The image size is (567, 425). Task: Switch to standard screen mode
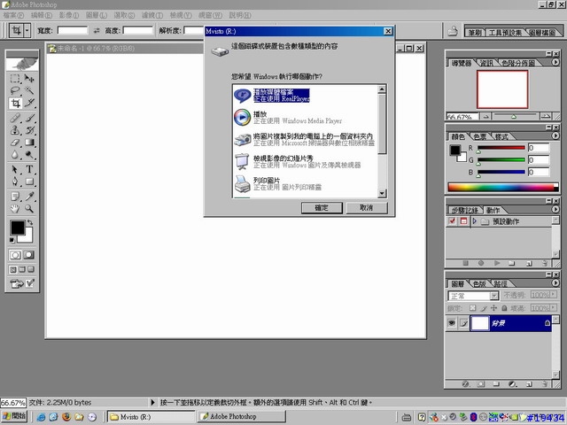coord(13,269)
